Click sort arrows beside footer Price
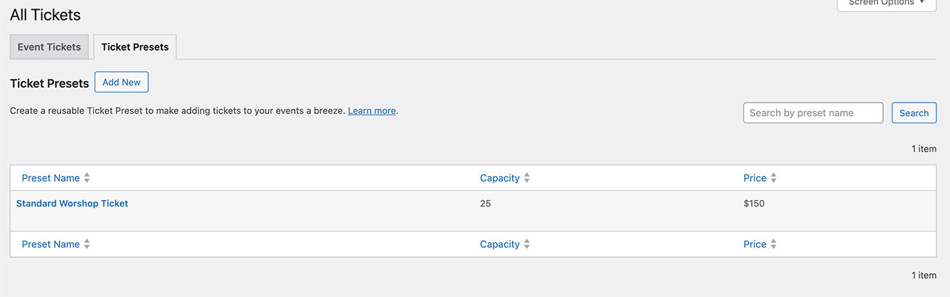This screenshot has height=297, width=950. [x=773, y=244]
